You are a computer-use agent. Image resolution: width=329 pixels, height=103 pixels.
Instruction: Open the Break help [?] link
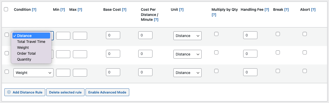tap(286, 10)
